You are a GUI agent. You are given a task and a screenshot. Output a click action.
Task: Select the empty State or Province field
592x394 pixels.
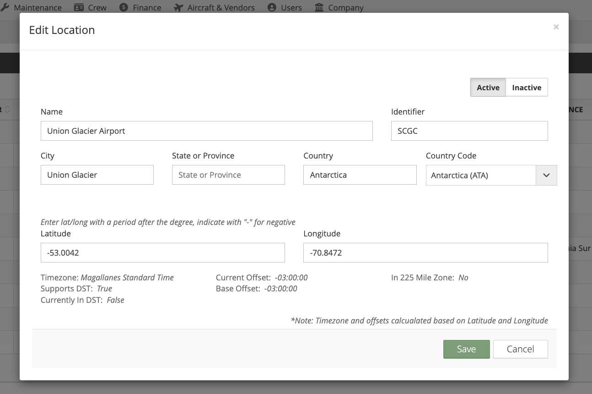coord(228,175)
